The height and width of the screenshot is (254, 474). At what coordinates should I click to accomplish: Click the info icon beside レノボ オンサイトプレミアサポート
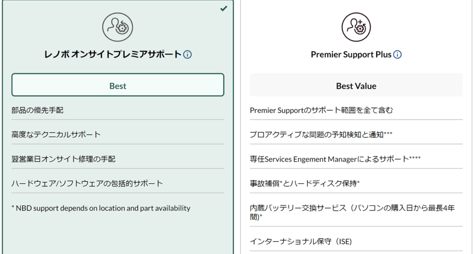tap(187, 55)
